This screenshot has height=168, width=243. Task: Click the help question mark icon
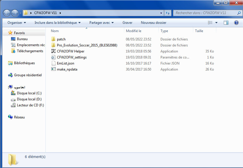(236, 23)
